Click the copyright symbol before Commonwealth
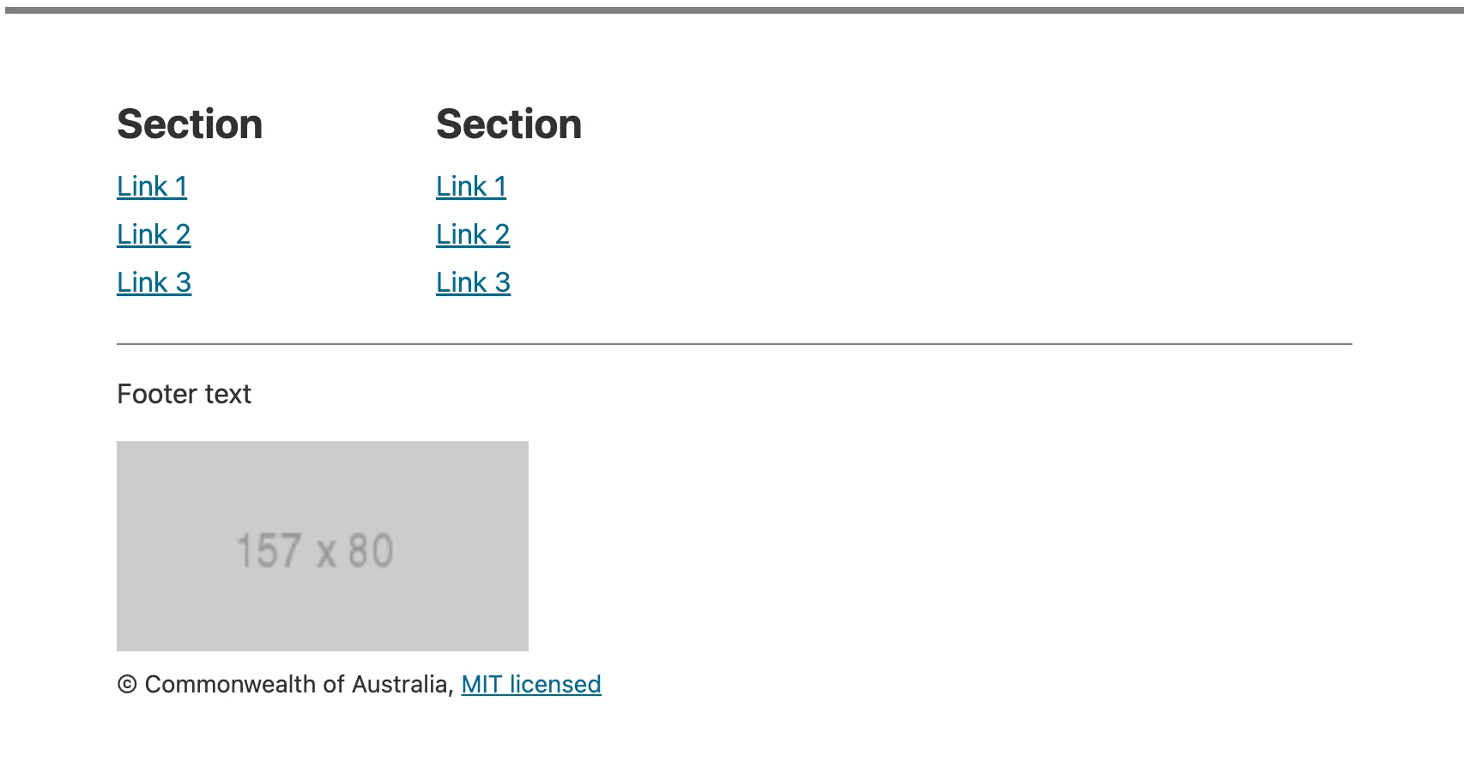This screenshot has height=774, width=1464. [127, 685]
